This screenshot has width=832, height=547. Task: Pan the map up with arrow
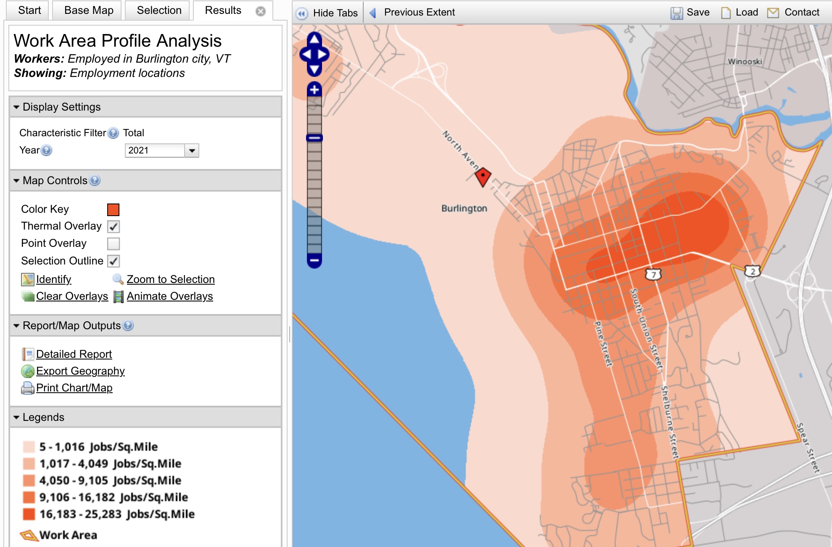(x=314, y=39)
